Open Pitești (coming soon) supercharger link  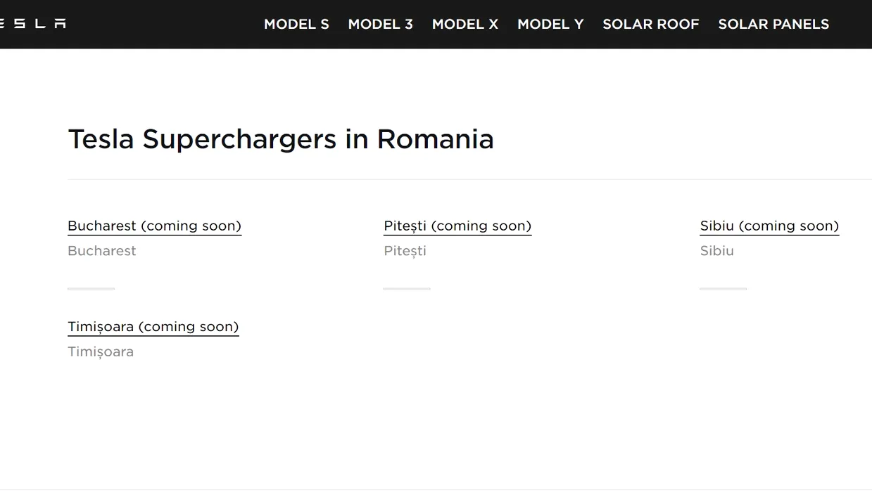(457, 226)
